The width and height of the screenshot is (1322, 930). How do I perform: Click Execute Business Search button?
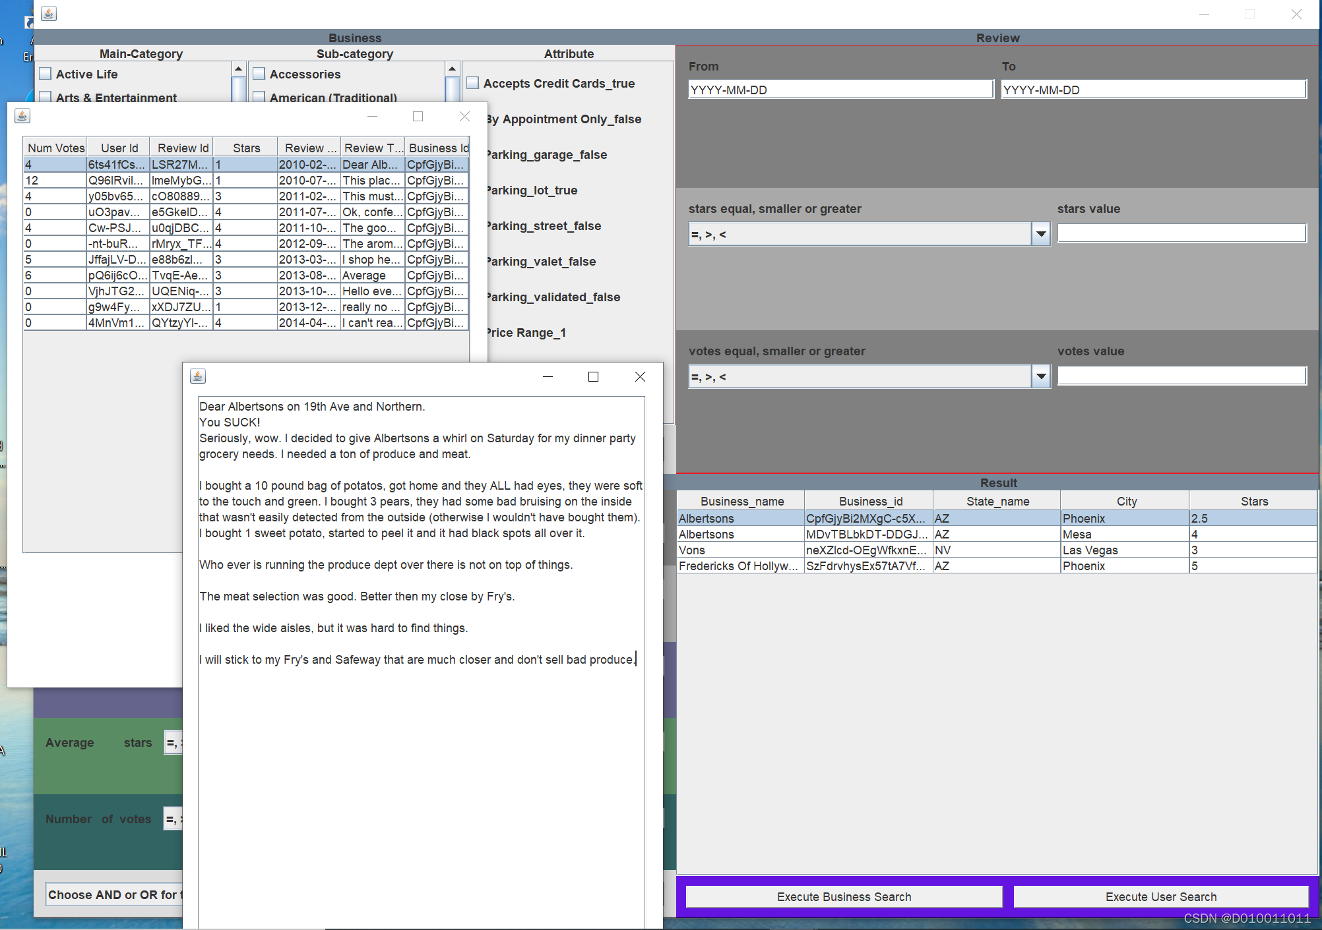[842, 896]
